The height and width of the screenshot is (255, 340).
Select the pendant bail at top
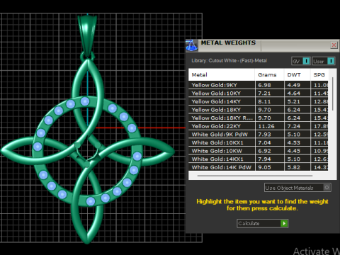87,35
